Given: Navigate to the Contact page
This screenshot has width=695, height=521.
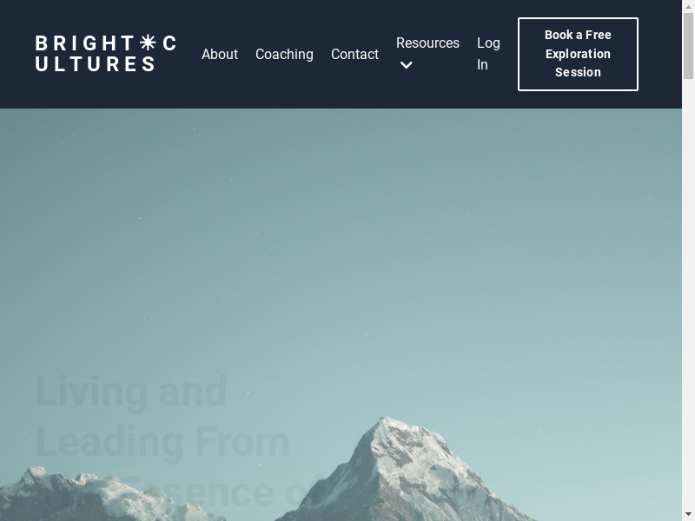Looking at the screenshot, I should [354, 54].
